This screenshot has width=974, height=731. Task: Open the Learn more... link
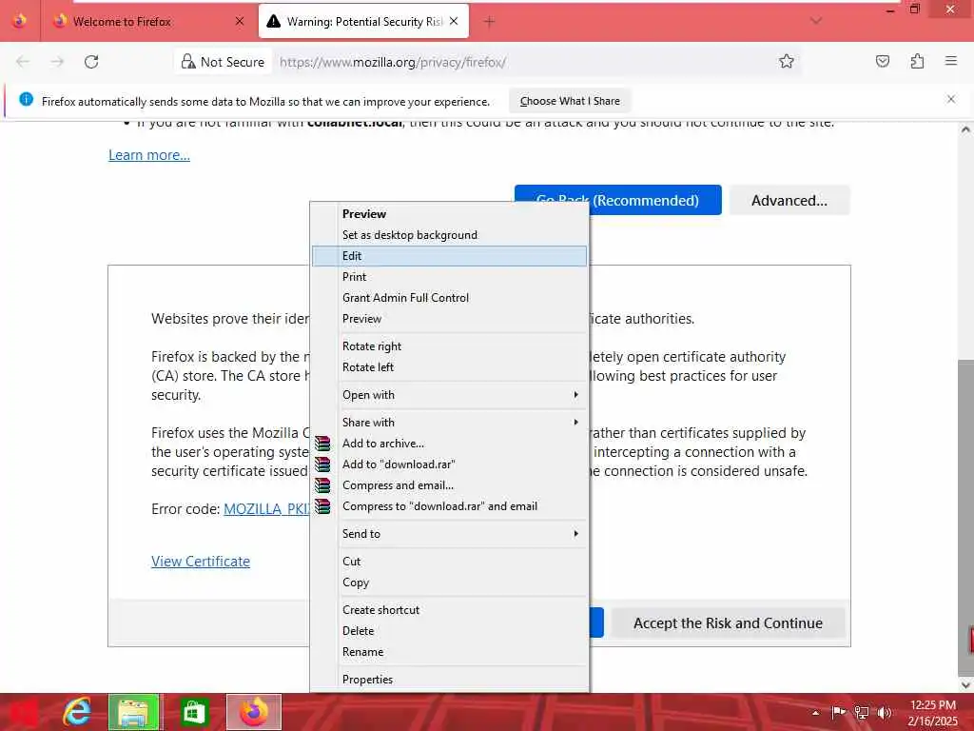[149, 155]
